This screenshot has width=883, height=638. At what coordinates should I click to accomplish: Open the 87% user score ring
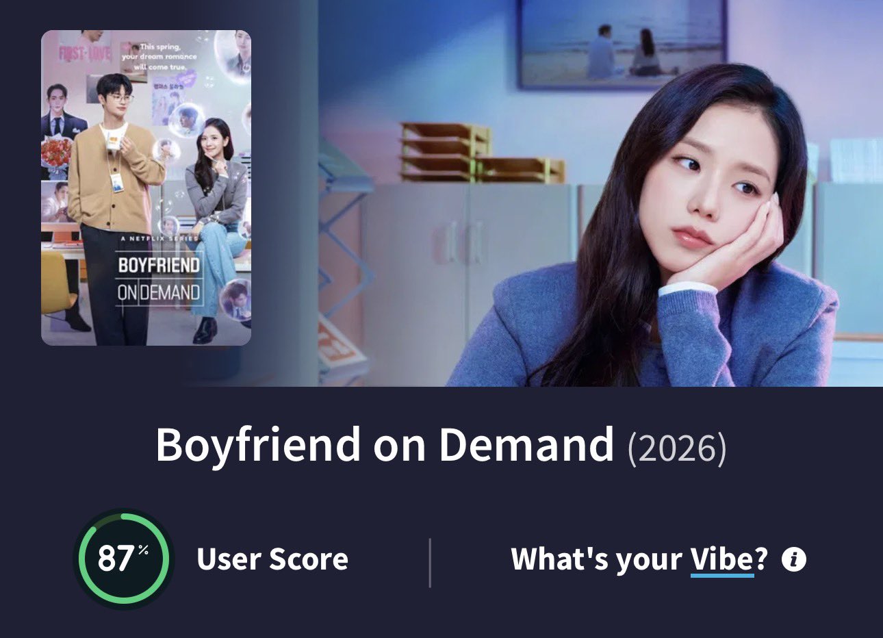click(124, 559)
